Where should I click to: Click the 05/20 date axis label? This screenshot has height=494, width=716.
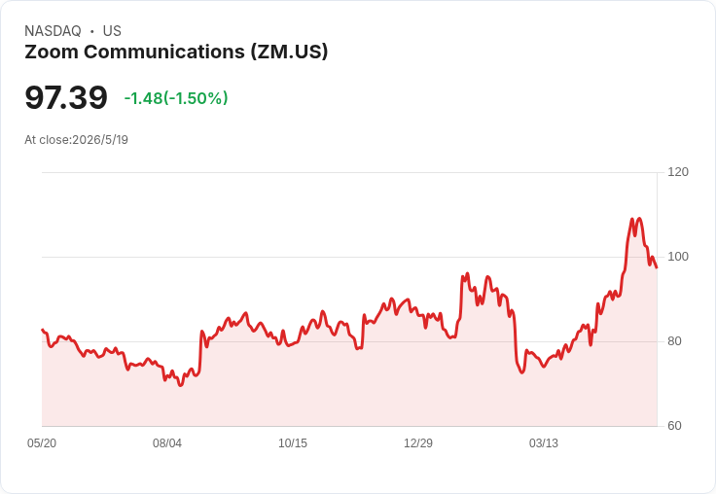(42, 443)
